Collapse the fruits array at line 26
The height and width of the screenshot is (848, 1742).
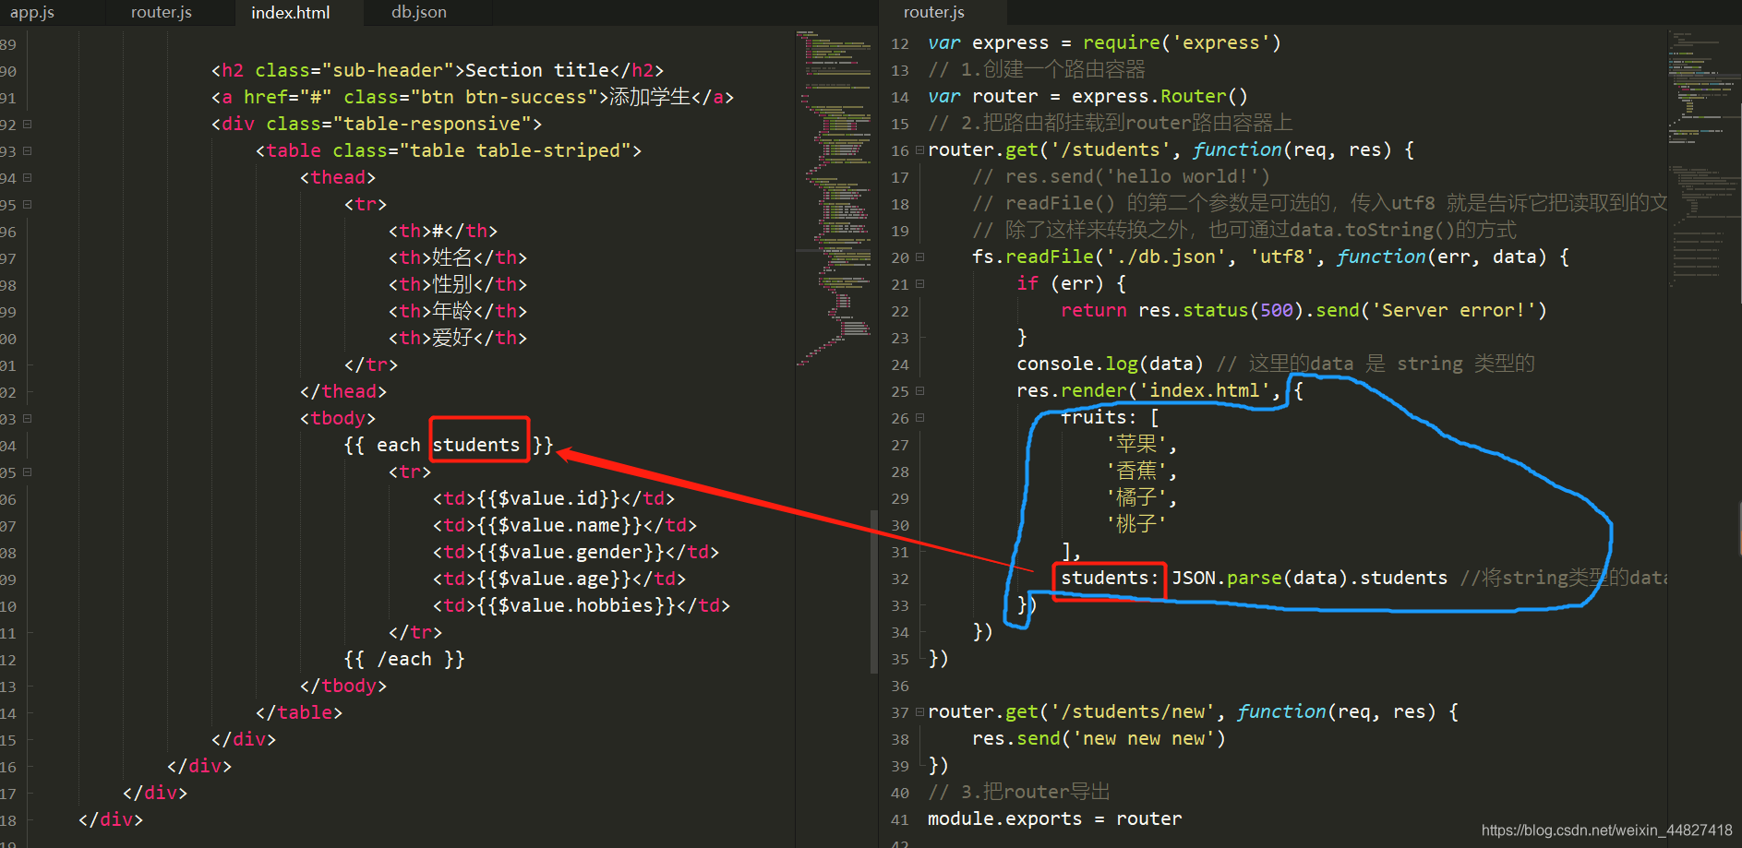click(919, 418)
